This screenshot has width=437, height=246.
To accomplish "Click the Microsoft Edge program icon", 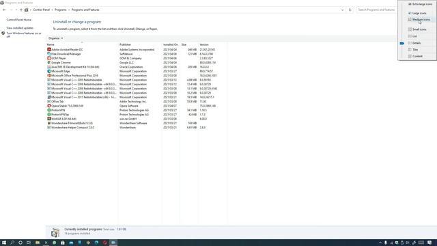I will pyautogui.click(x=49, y=71).
